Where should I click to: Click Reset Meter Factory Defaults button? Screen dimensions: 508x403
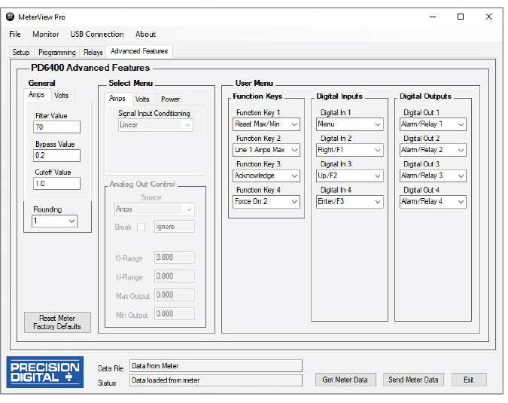pos(57,322)
